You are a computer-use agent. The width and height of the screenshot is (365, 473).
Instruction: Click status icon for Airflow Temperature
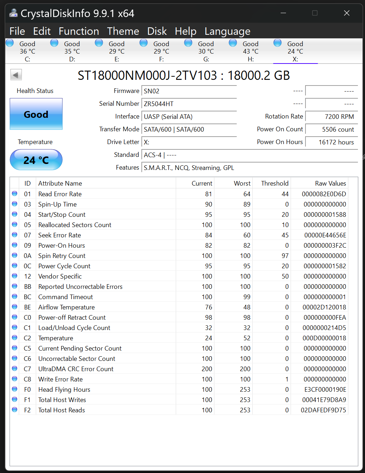[x=15, y=307]
